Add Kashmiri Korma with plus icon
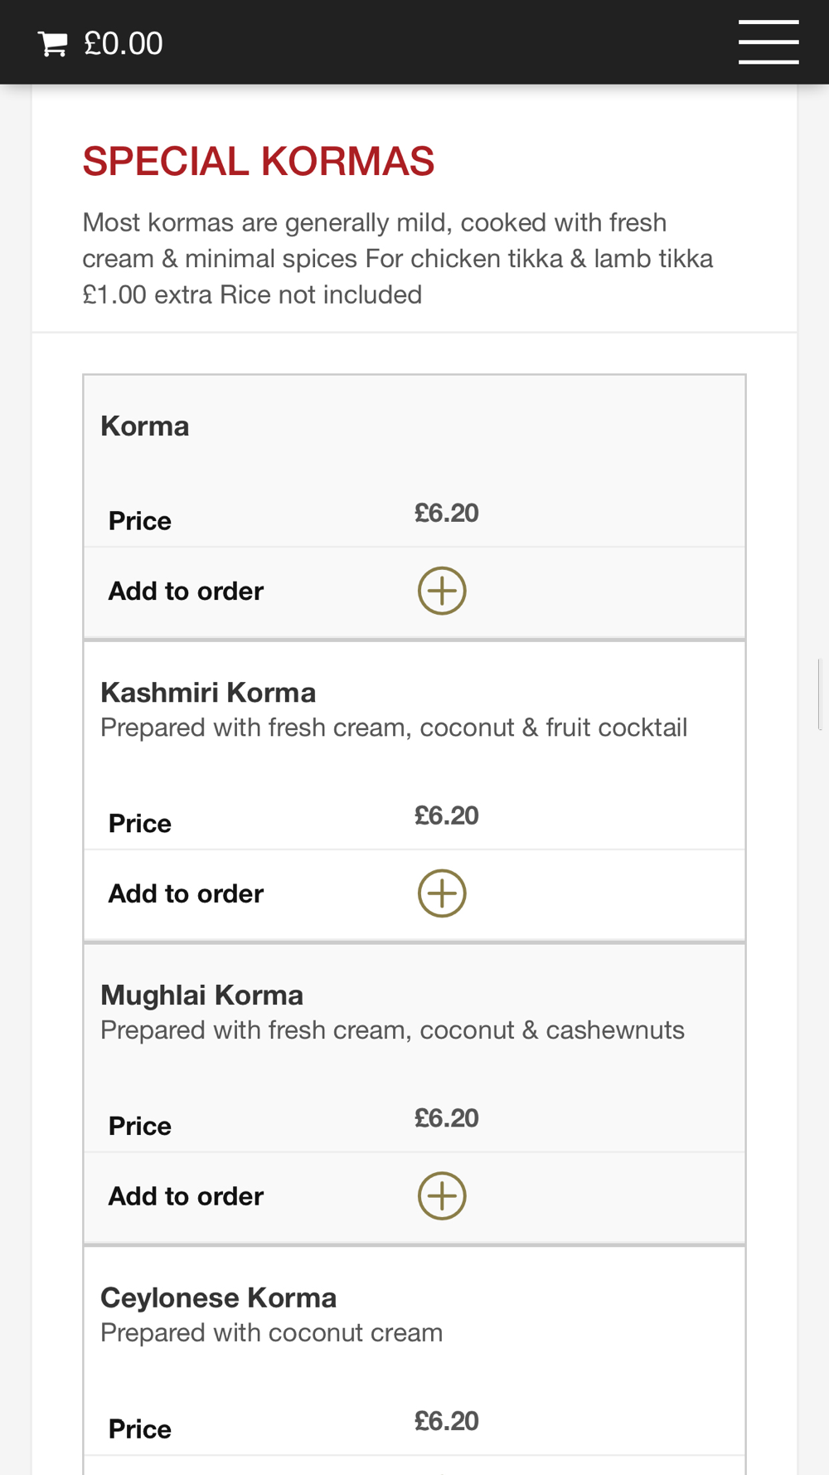 442,893
